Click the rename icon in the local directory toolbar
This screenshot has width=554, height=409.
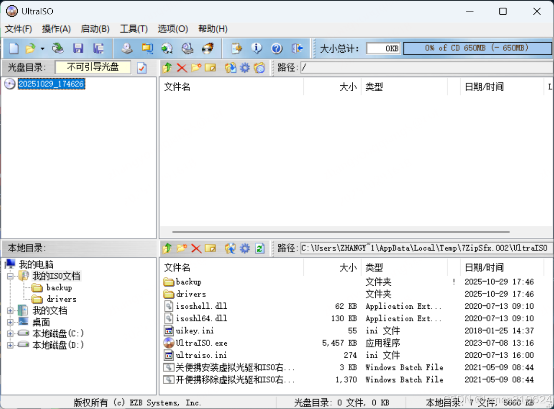(x=210, y=248)
